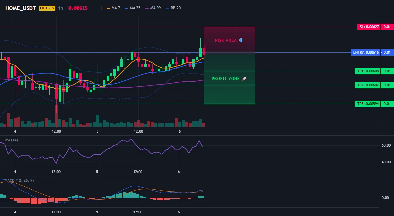Click the 0.00 MACD axis value
The image size is (394, 216).
pyautogui.click(x=385, y=198)
